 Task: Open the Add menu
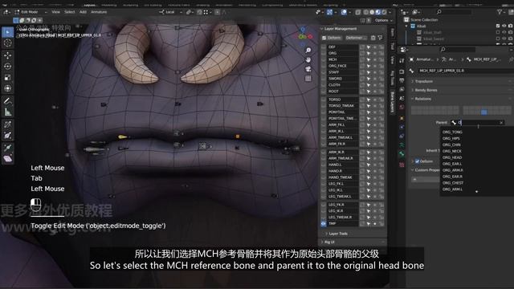coord(83,12)
